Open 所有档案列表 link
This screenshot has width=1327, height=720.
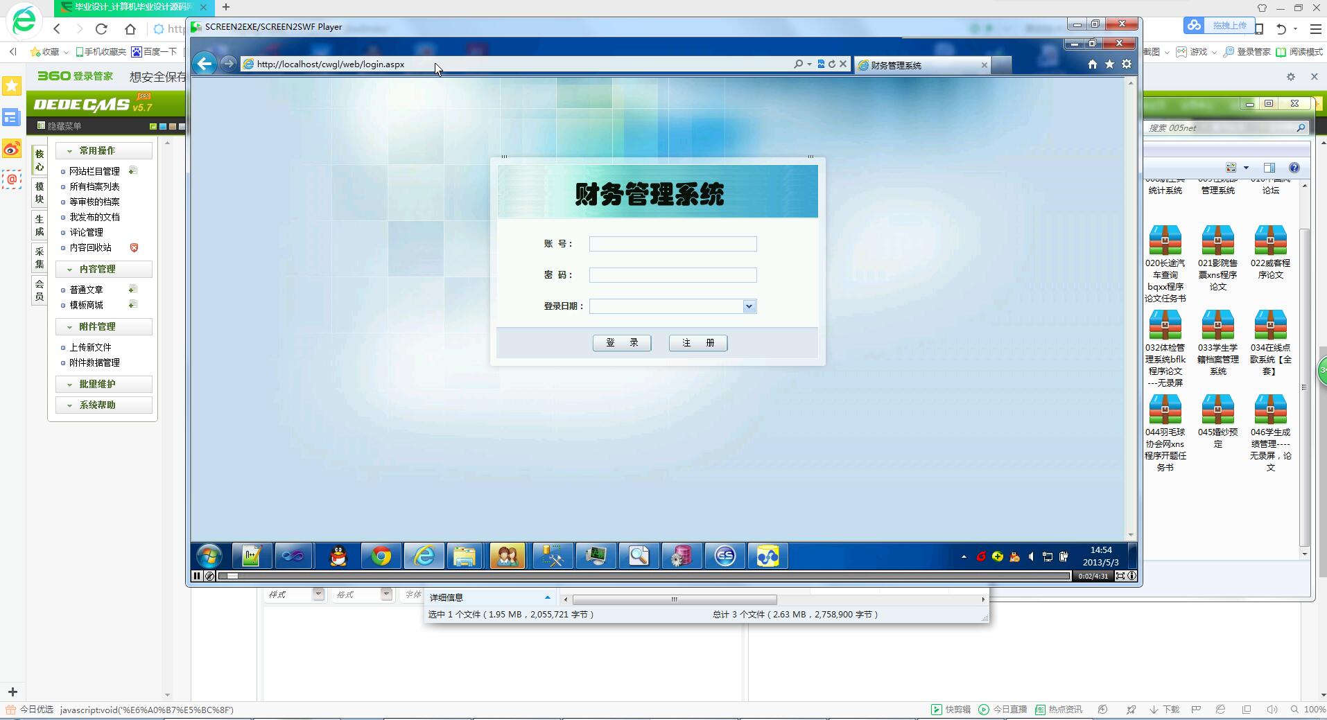coord(94,186)
